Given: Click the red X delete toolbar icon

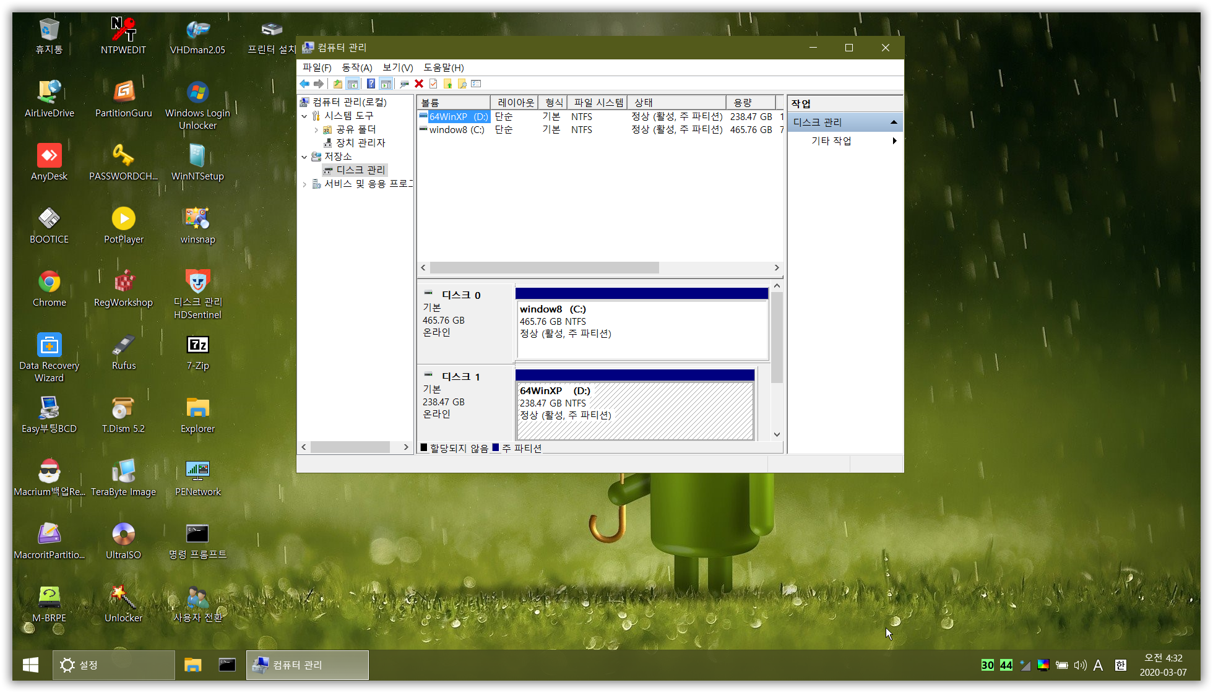Looking at the screenshot, I should [419, 84].
